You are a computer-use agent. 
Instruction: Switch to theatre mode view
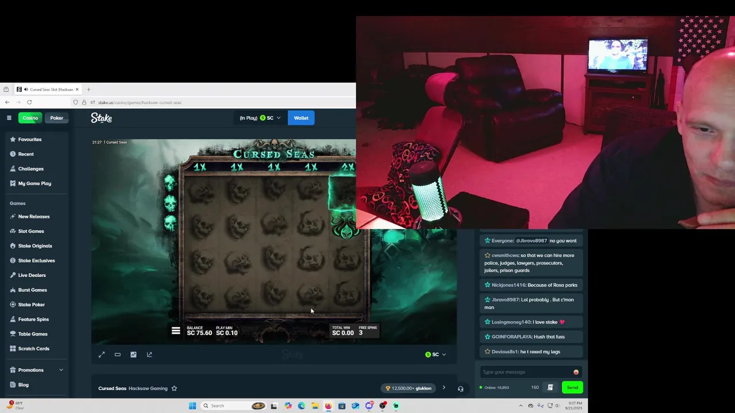(x=118, y=354)
